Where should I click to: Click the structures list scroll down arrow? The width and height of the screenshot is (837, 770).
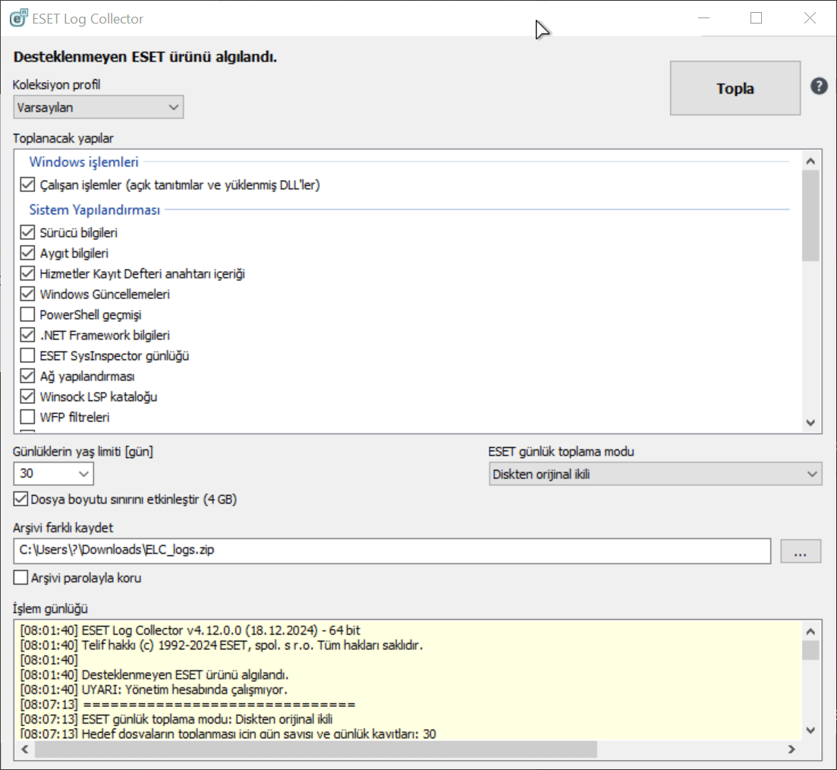810,423
